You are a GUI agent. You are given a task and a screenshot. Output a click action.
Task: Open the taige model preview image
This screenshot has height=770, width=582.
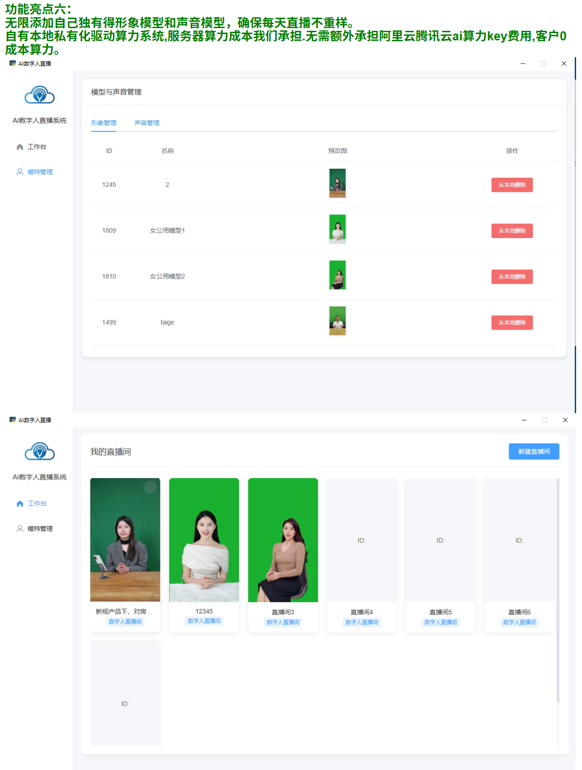pos(337,321)
